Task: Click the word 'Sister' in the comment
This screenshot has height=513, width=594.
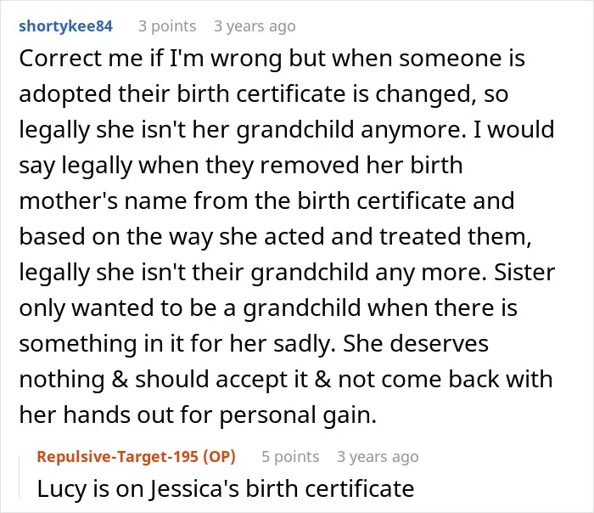Action: [x=524, y=273]
